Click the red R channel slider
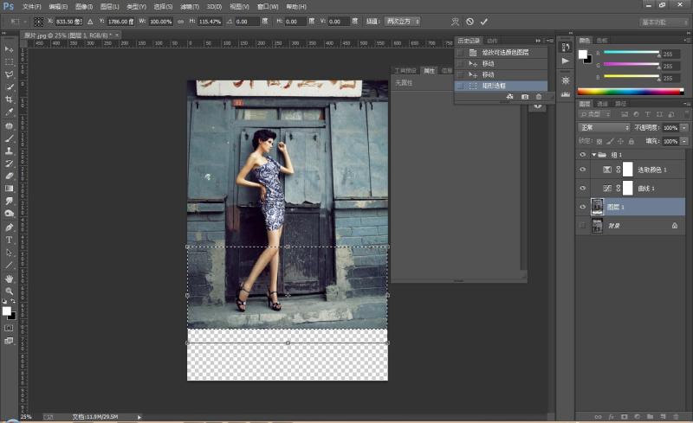This screenshot has width=693, height=423. pyautogui.click(x=631, y=53)
